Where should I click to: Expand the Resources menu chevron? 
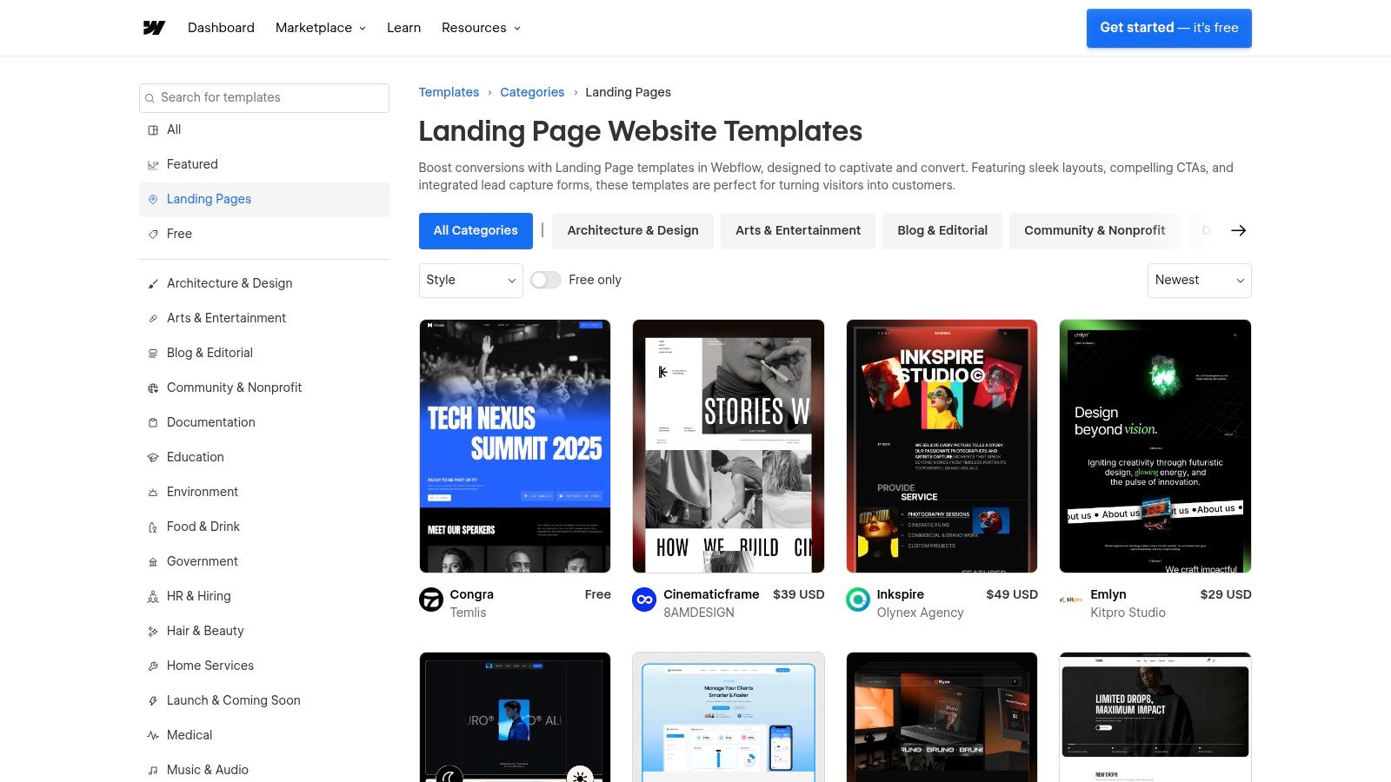517,28
